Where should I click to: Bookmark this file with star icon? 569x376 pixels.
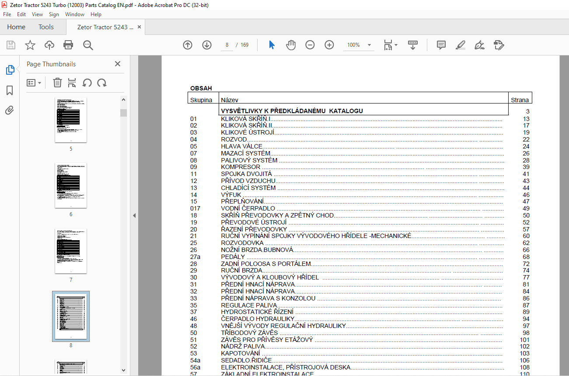coord(30,45)
